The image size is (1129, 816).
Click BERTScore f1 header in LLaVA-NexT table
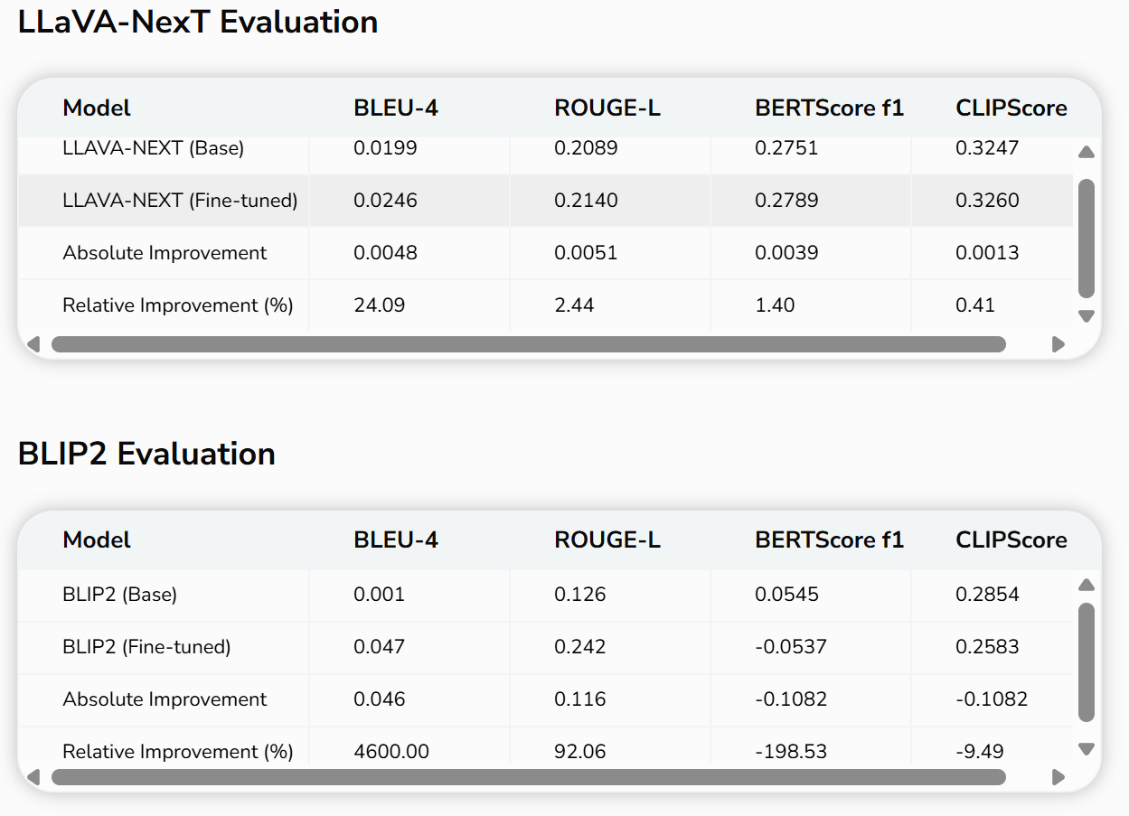(x=830, y=108)
